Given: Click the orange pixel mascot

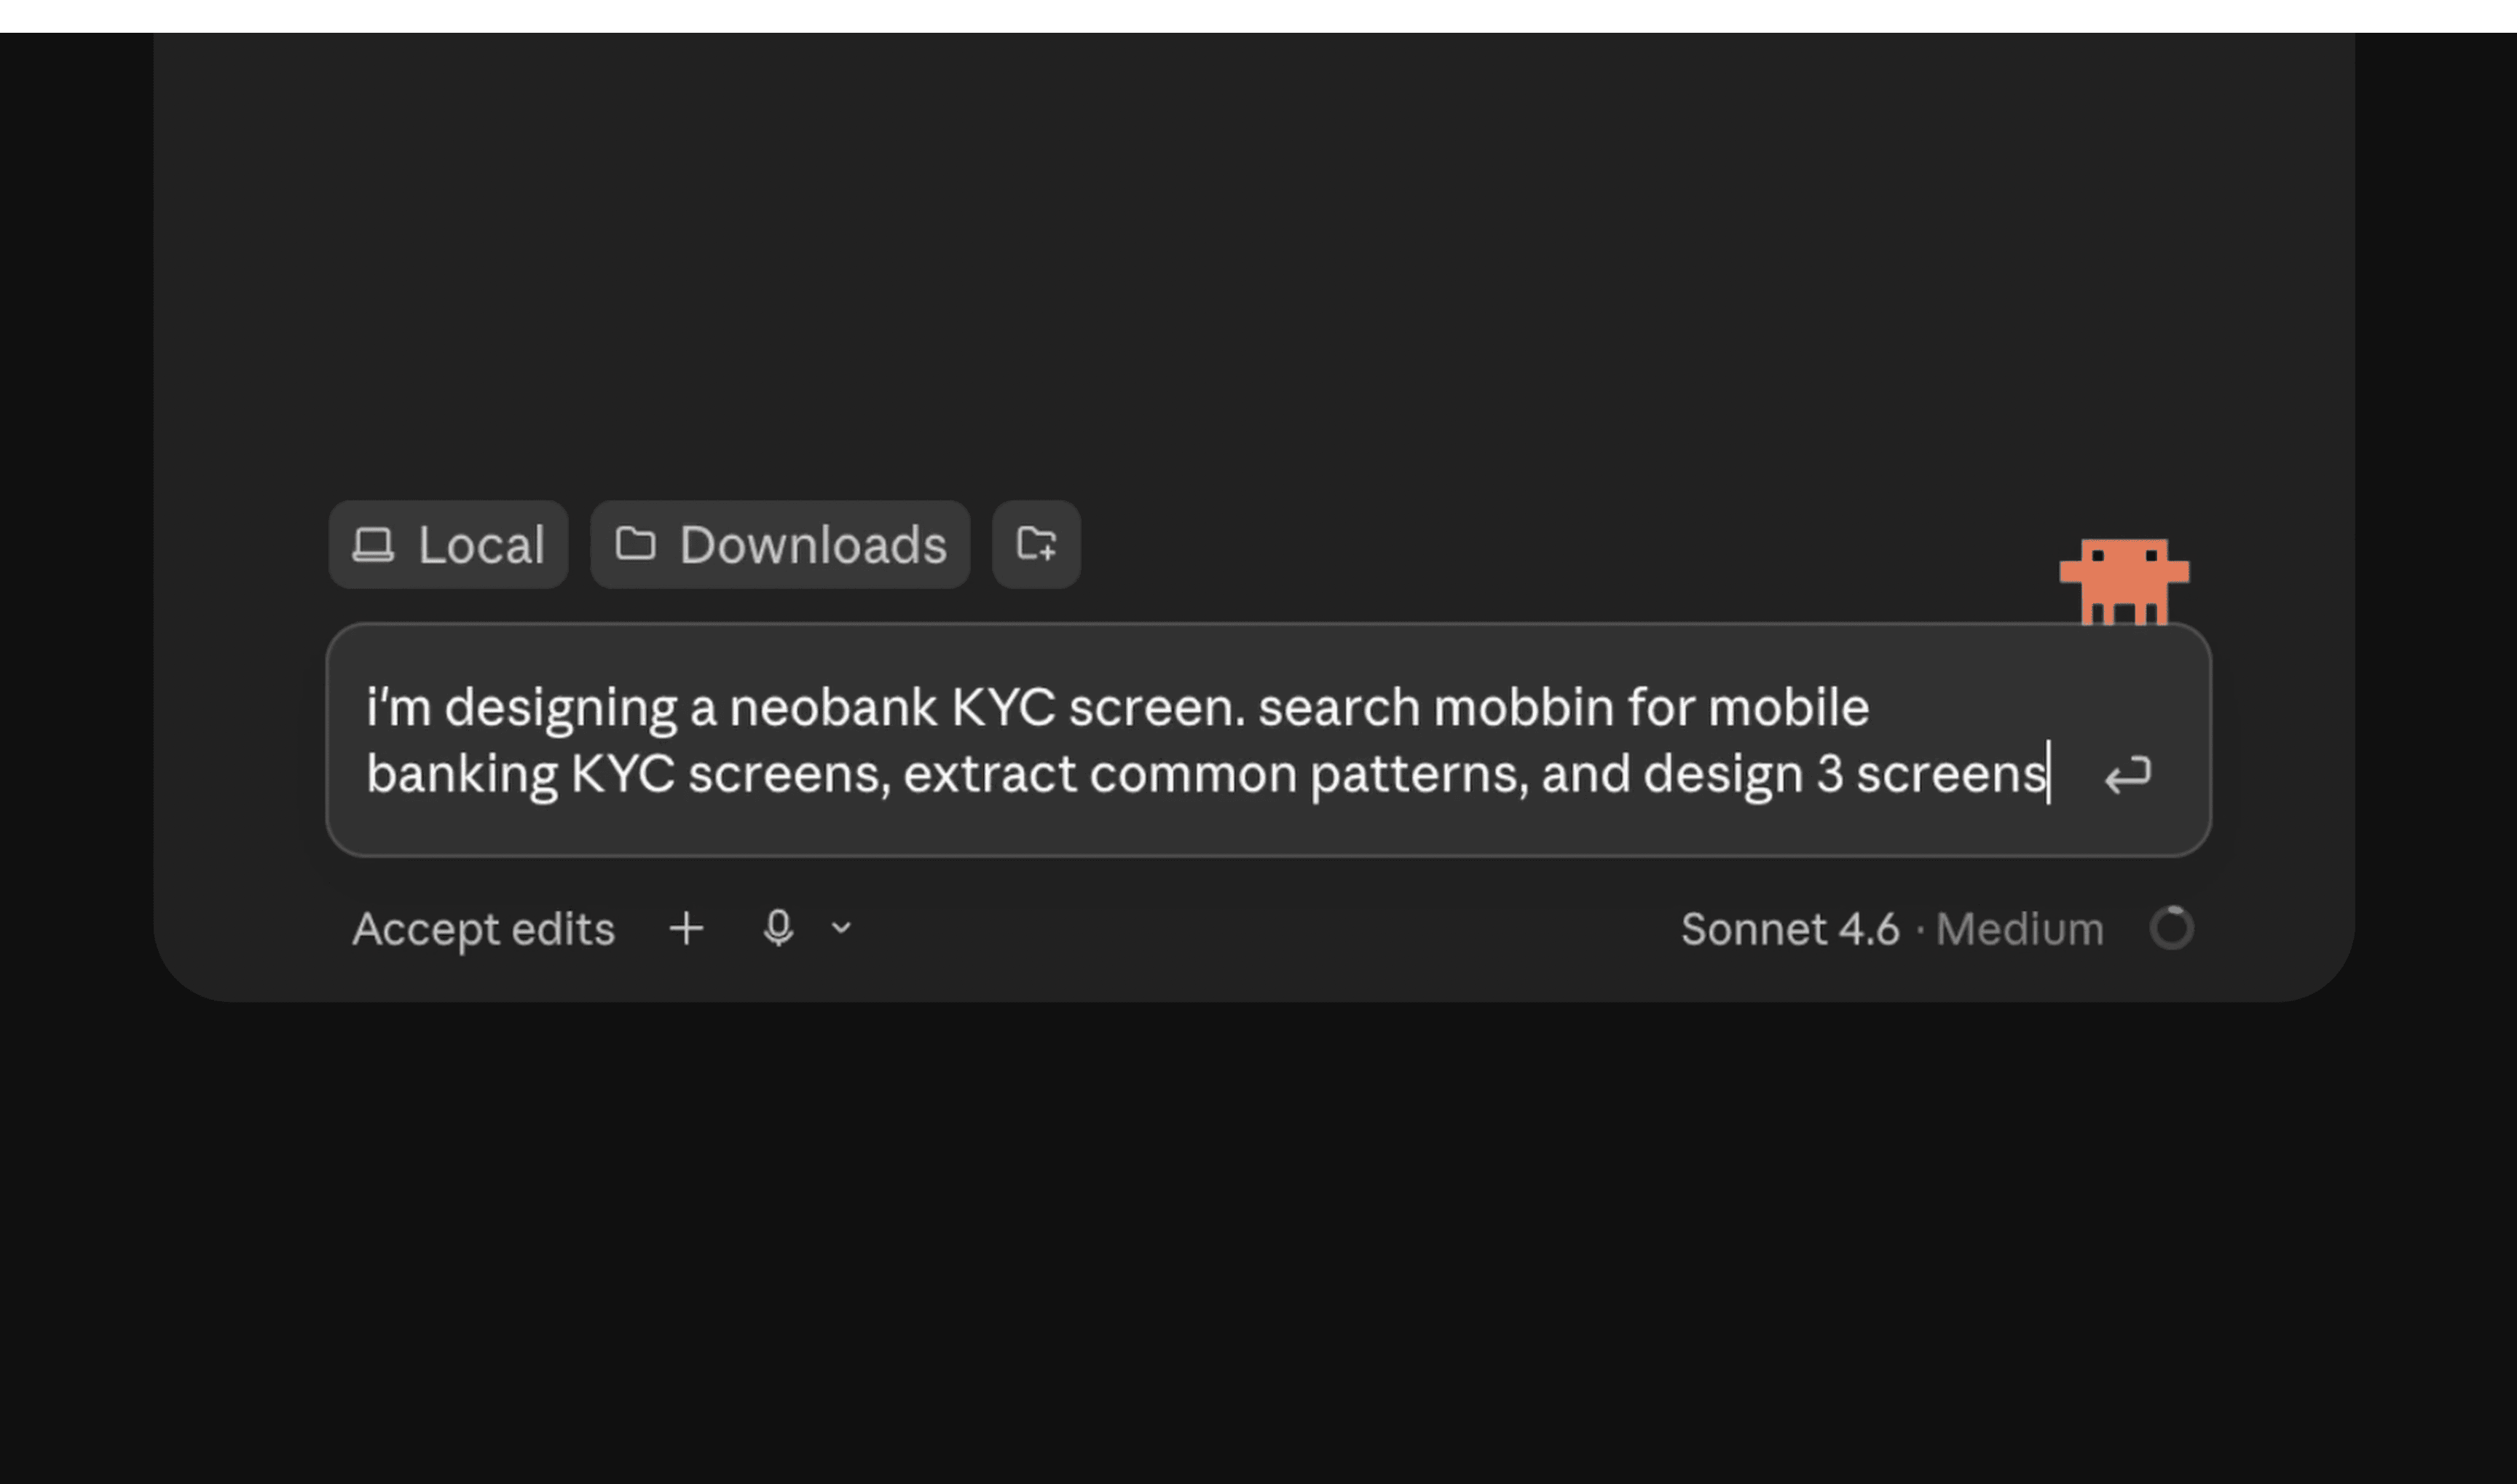Looking at the screenshot, I should point(2124,581).
